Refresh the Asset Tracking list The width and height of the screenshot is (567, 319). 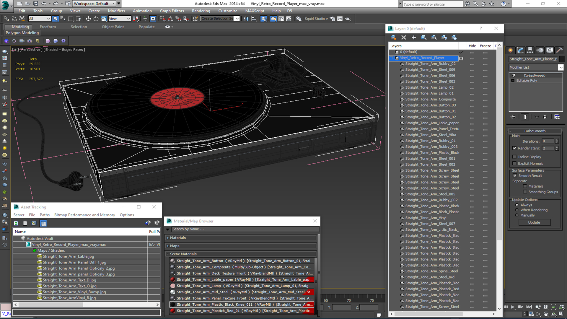pyautogui.click(x=16, y=223)
